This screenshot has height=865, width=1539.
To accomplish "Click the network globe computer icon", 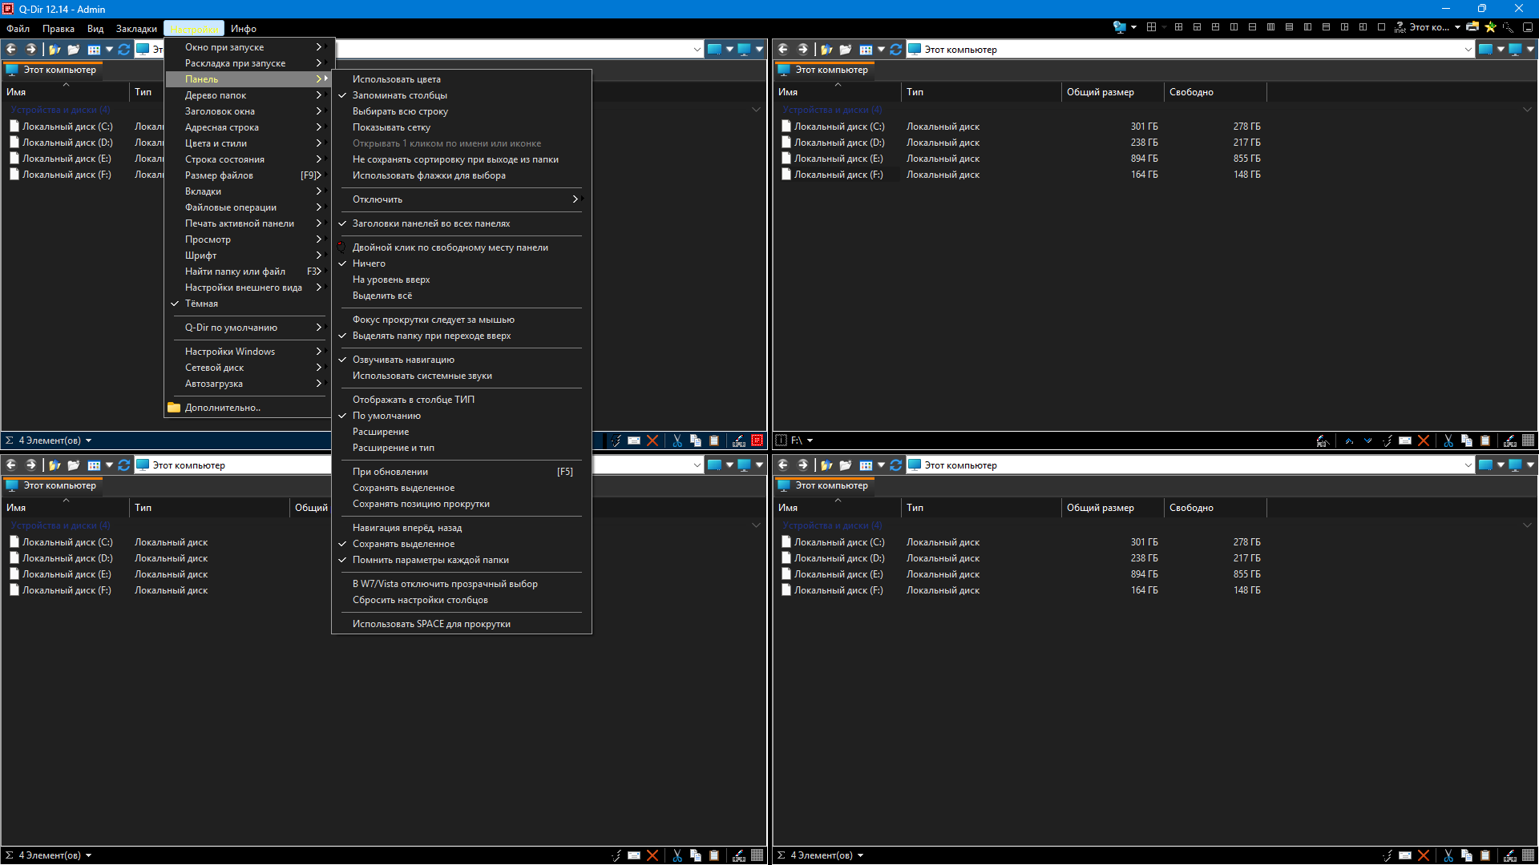I will (x=1120, y=26).
